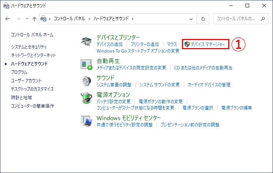Go back with the left arrow

tap(7, 19)
